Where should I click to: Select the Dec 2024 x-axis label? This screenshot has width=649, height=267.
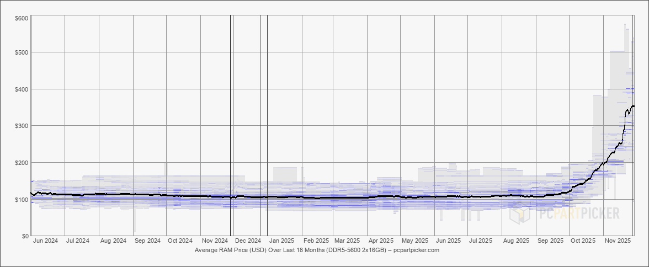pos(248,241)
